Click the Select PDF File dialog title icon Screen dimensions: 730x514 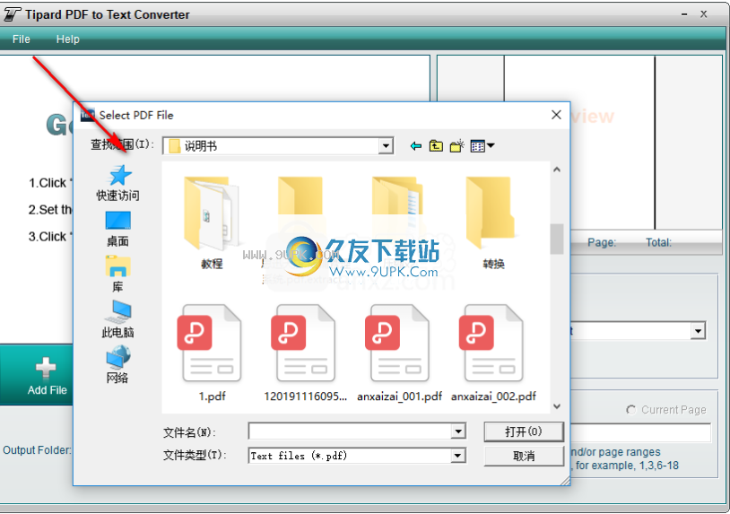[x=87, y=115]
